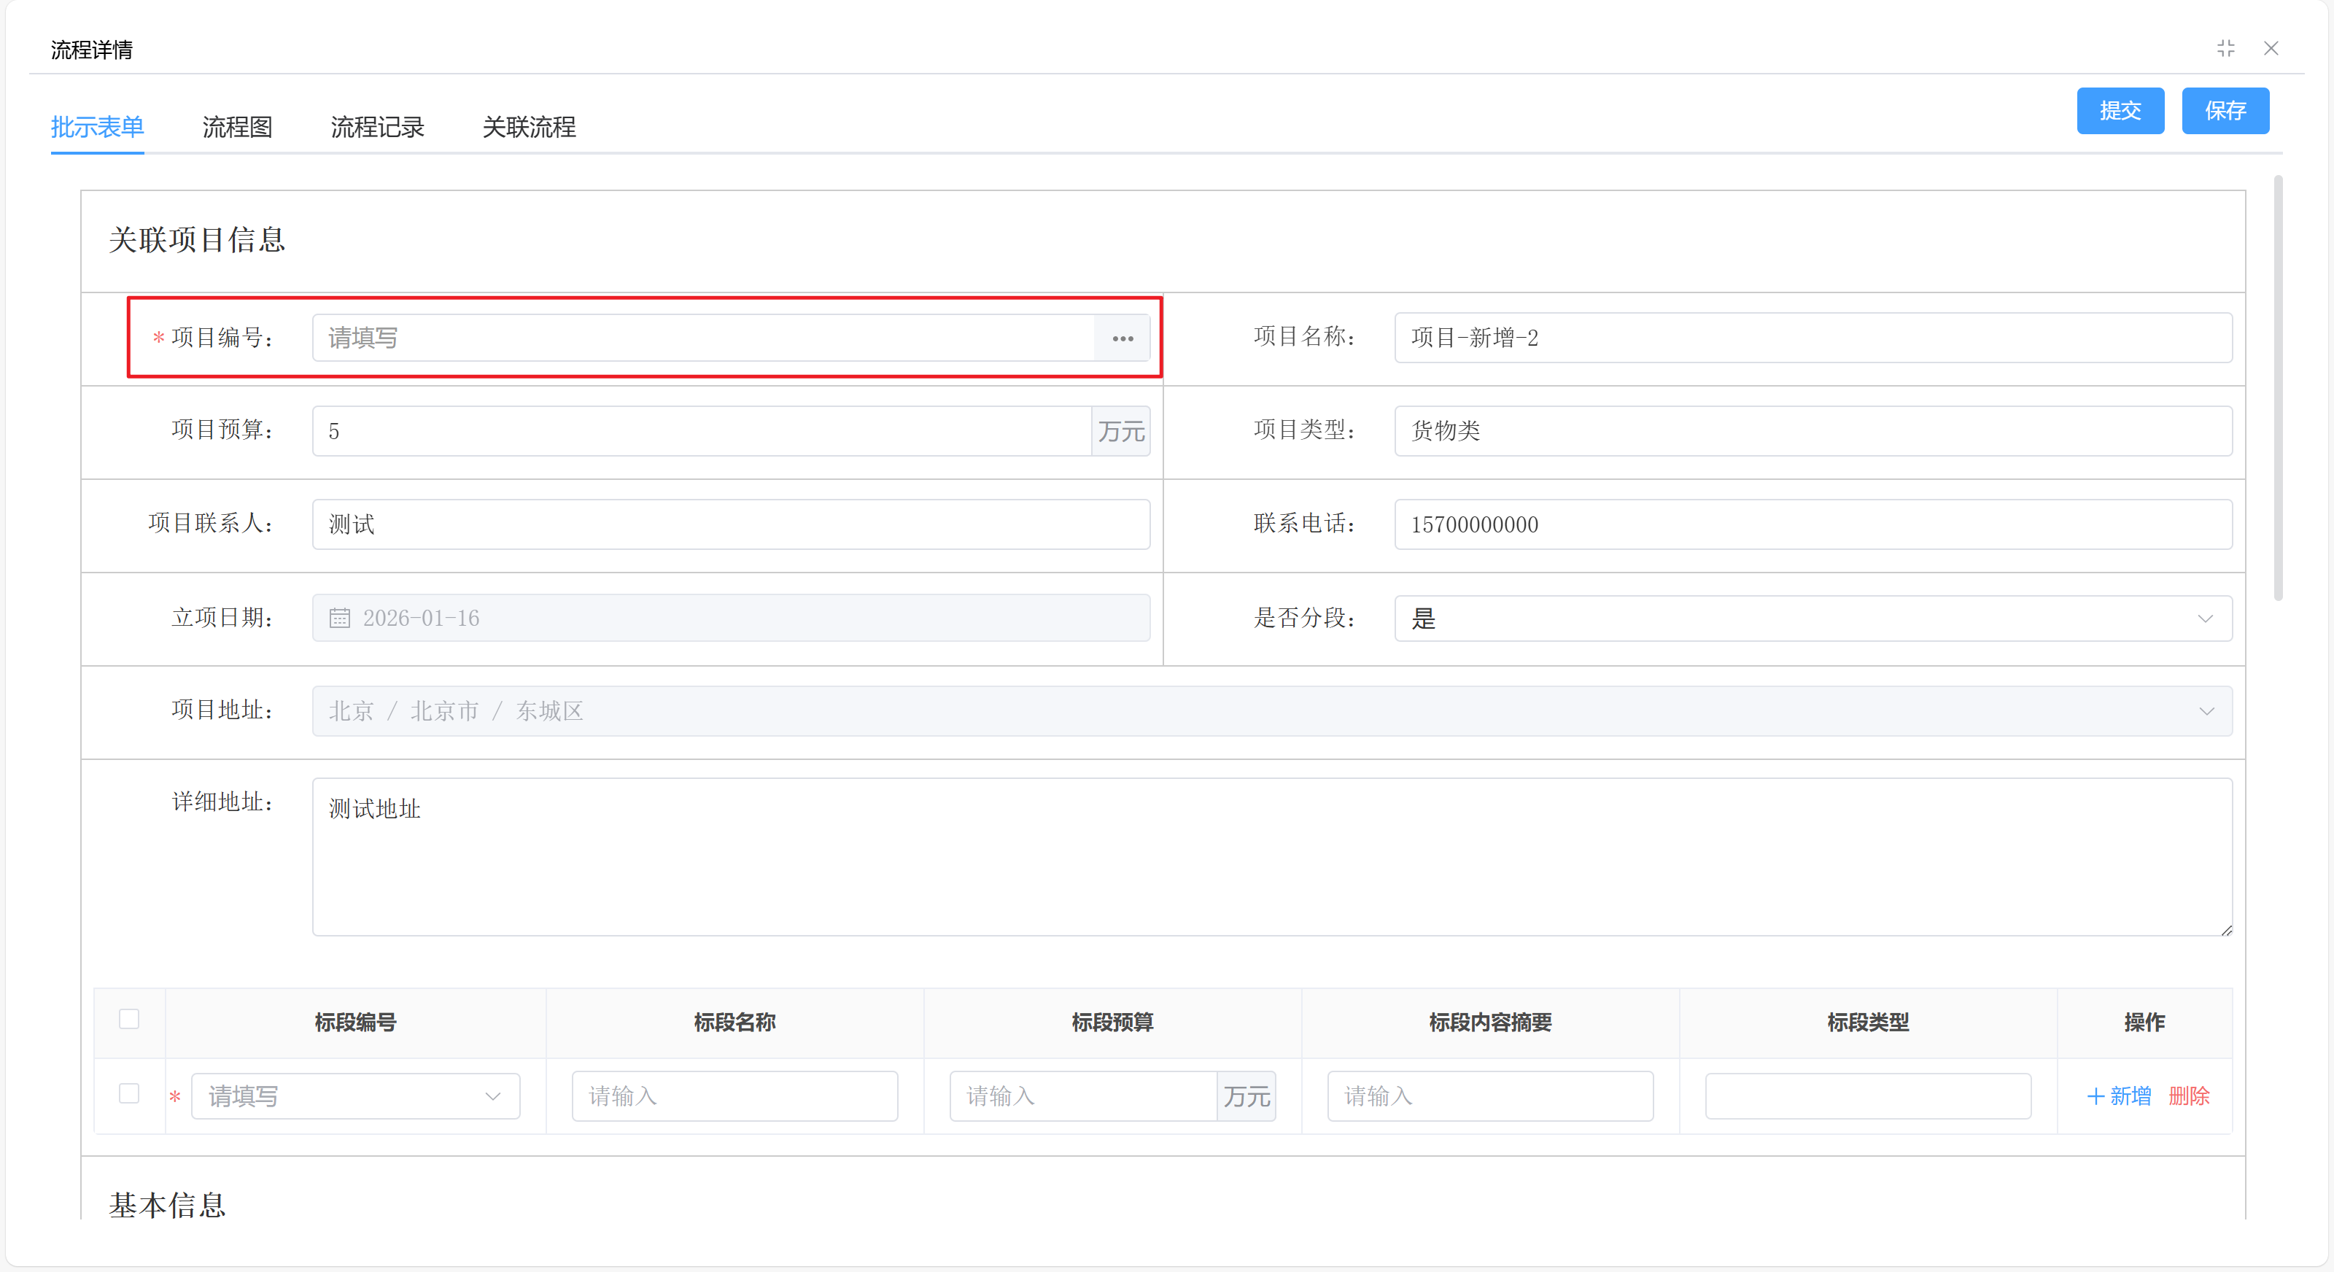Click the calendar icon in 立项日期 field
The height and width of the screenshot is (1272, 2334).
click(340, 618)
